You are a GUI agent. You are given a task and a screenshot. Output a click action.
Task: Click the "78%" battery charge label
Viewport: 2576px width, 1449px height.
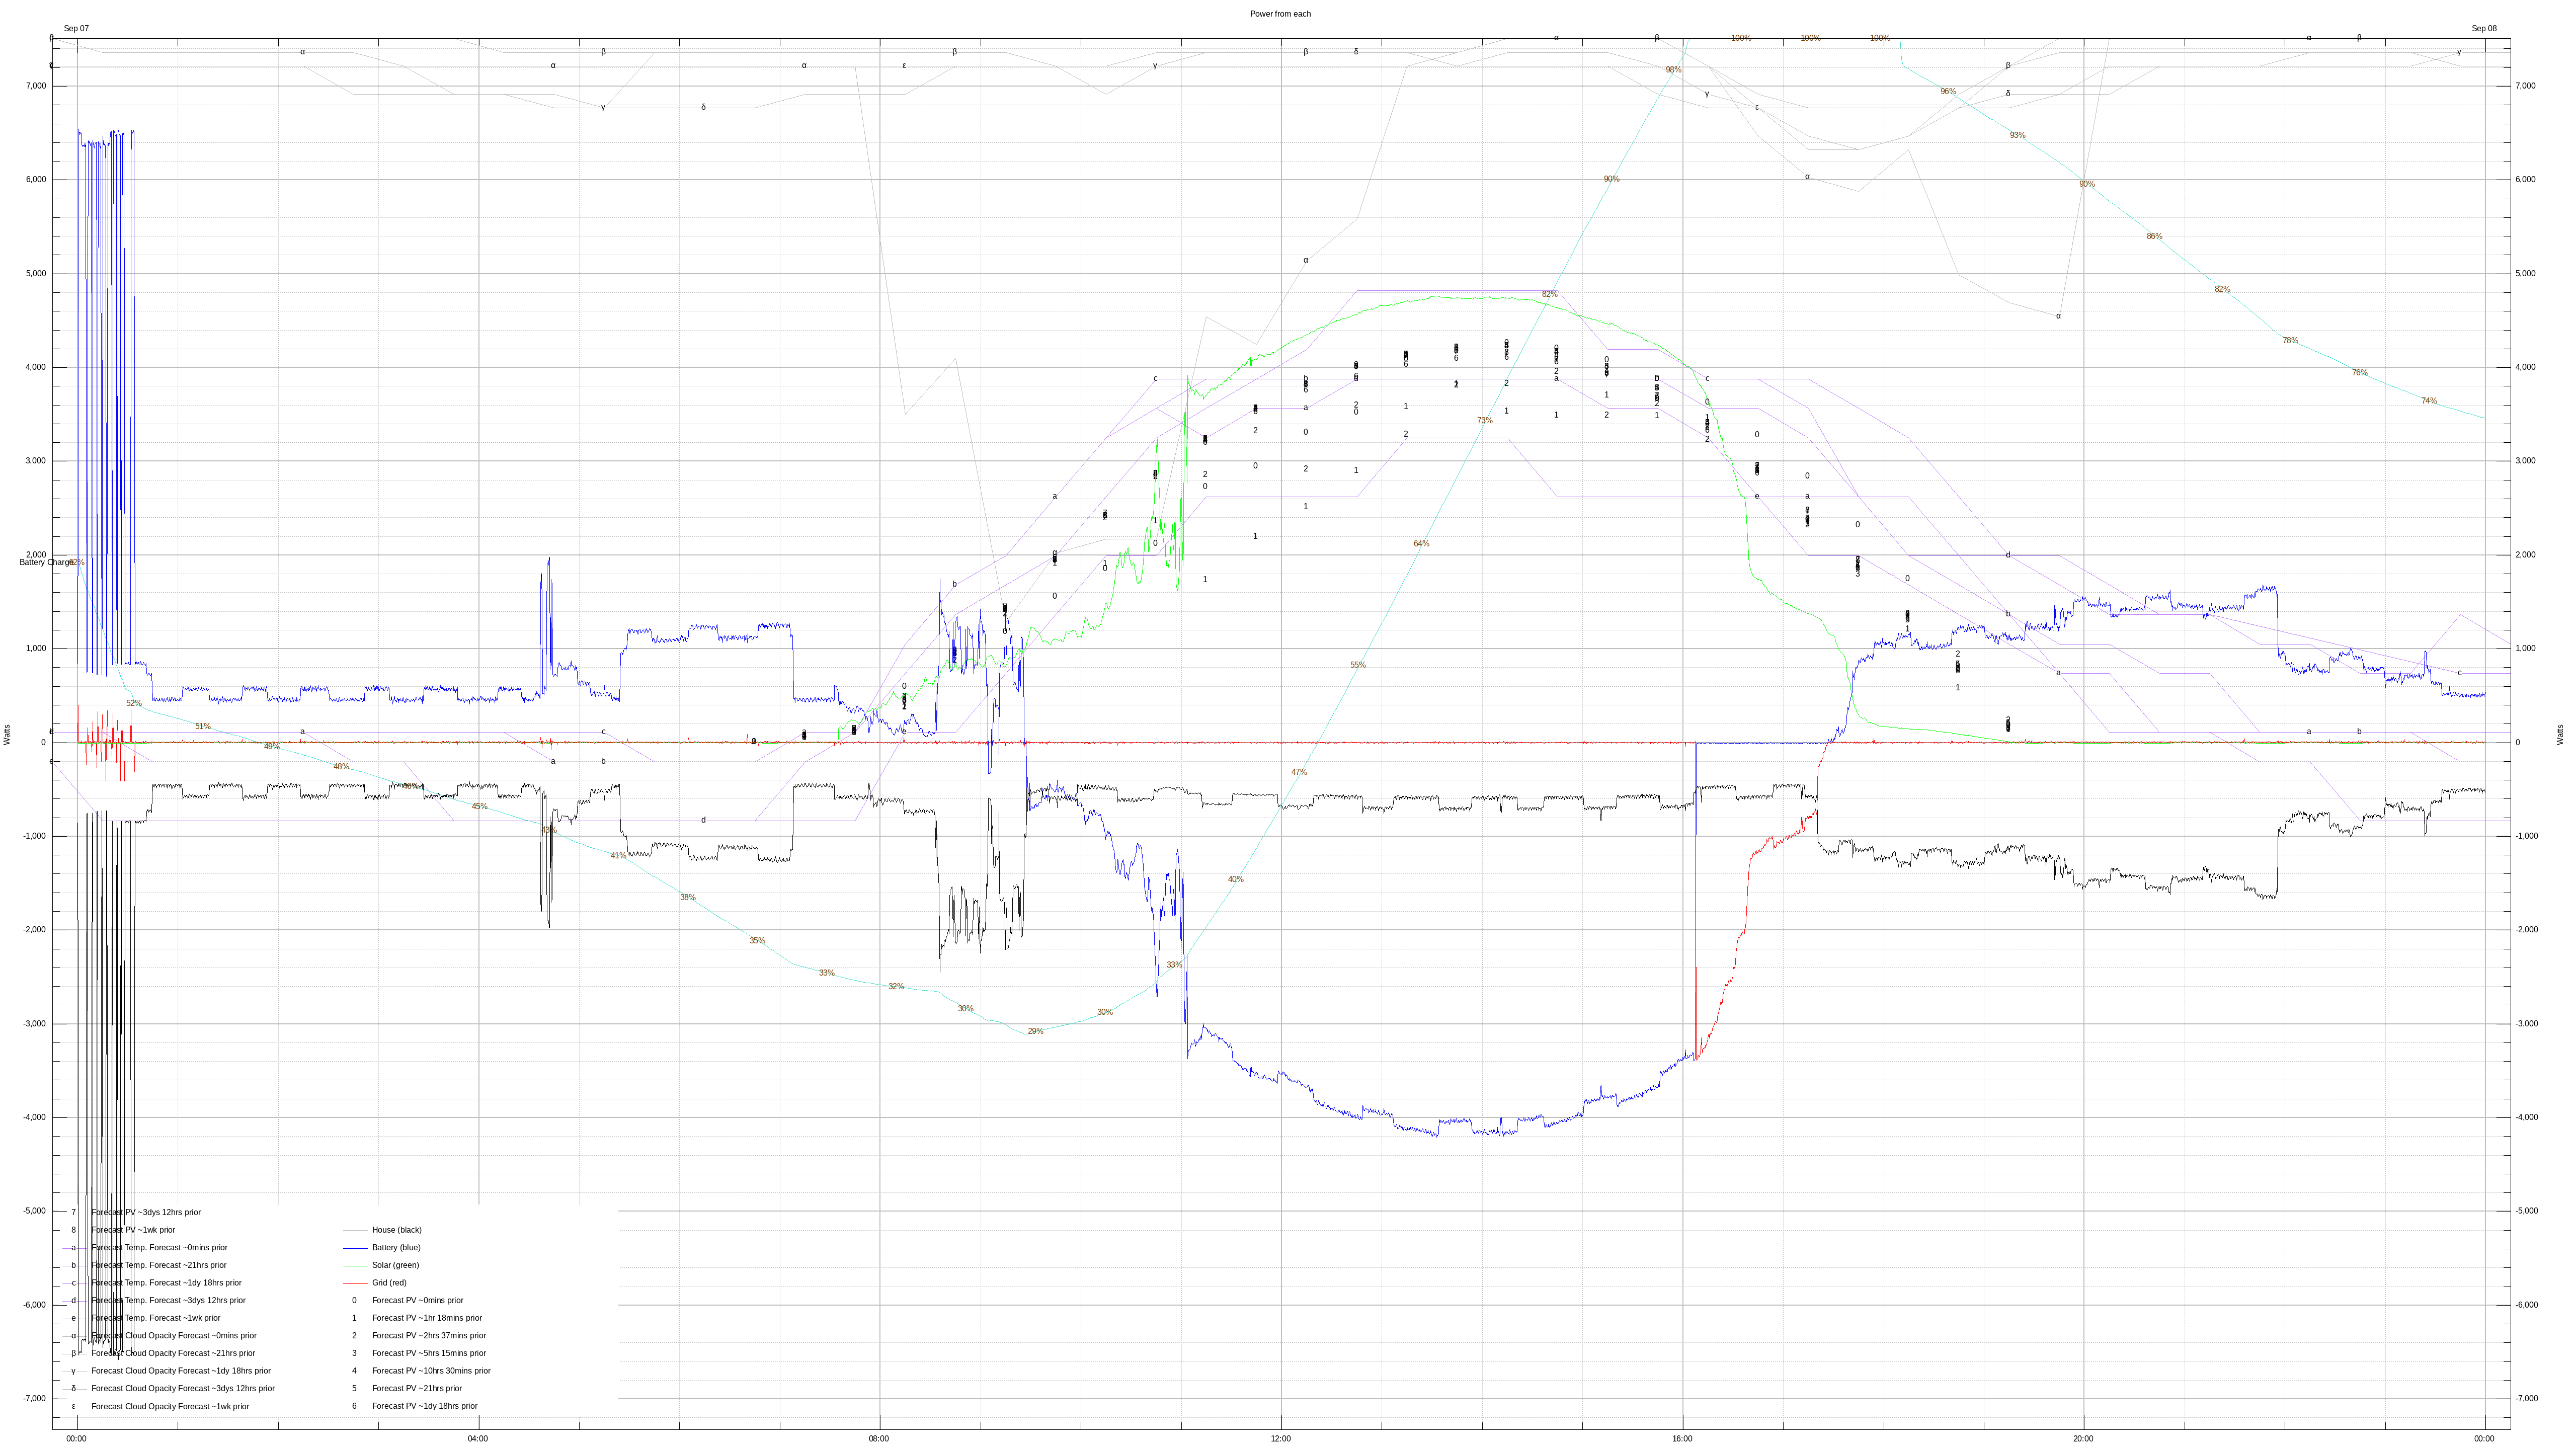coord(2290,341)
